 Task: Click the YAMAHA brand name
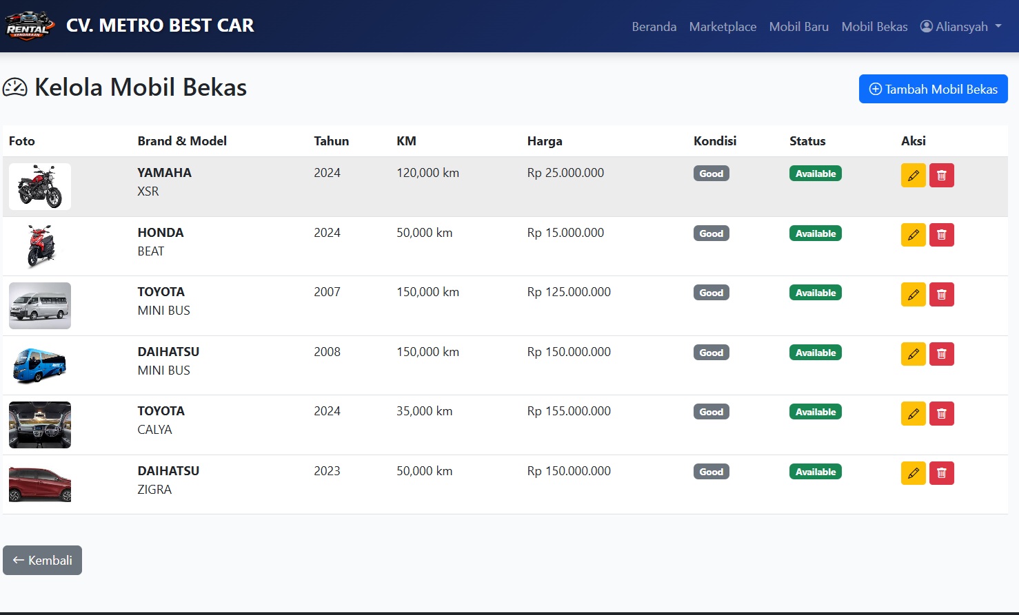164,173
